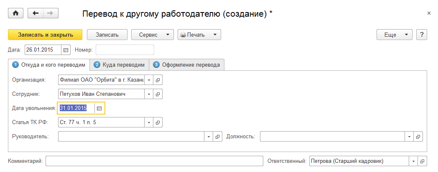Open Статья ТК РФ record icon
This screenshot has height=172, width=438.
pos(158,123)
